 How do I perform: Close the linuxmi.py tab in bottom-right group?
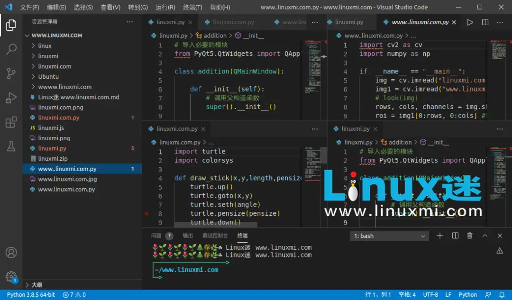pos(375,129)
